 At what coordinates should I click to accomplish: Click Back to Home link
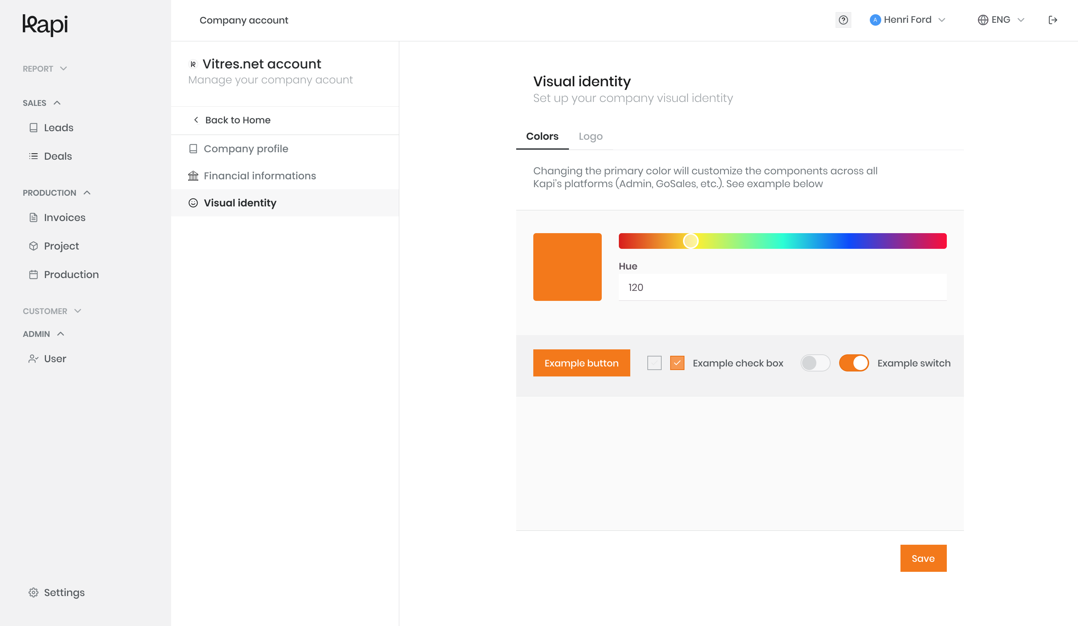[237, 120]
